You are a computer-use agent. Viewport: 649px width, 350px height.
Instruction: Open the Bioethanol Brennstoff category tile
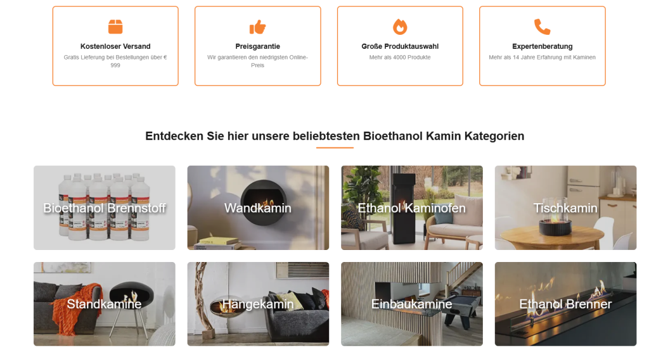coord(105,208)
